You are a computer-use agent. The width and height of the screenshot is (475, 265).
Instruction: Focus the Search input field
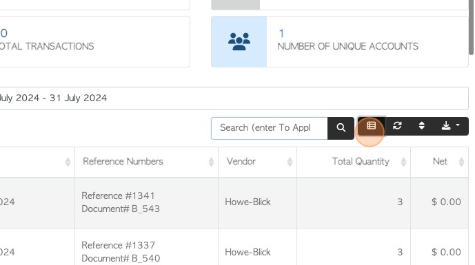pyautogui.click(x=270, y=128)
